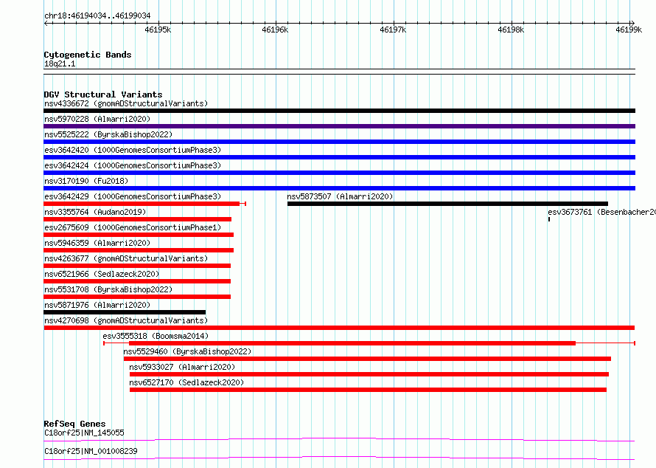The width and height of the screenshot is (656, 468).
Task: Click the 46199k ruler position
Action: point(629,30)
